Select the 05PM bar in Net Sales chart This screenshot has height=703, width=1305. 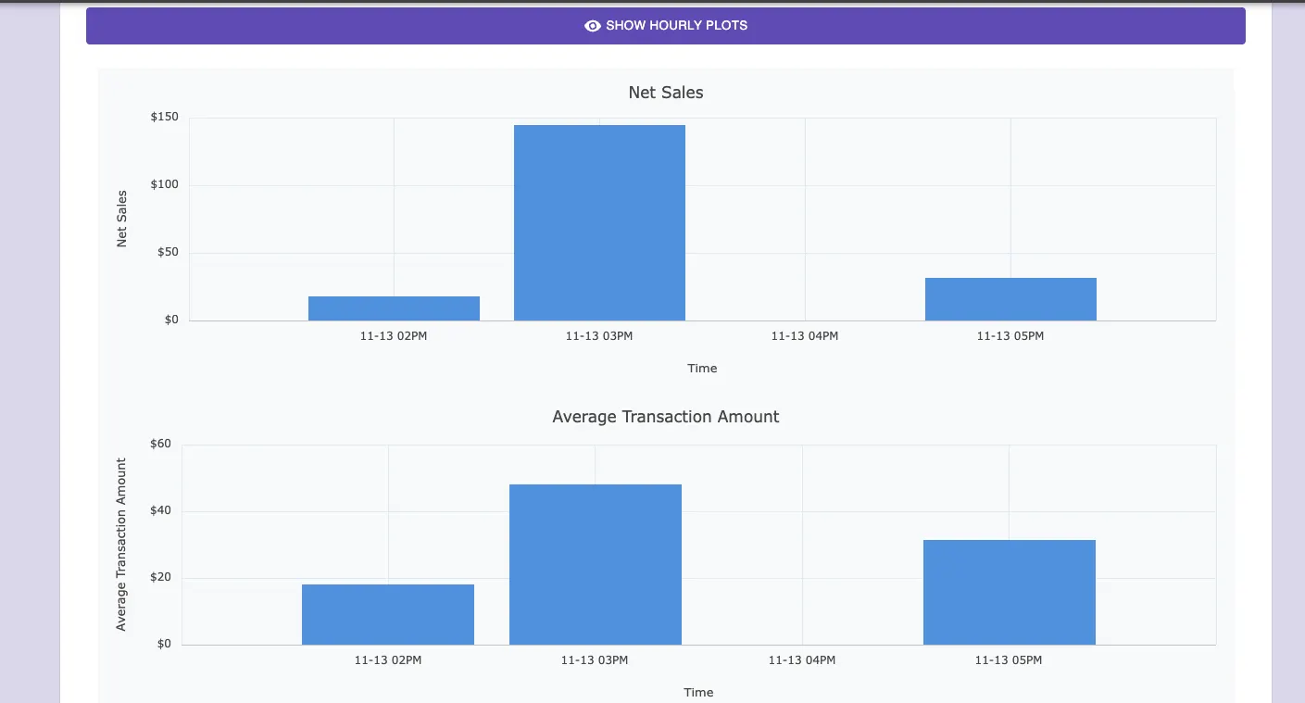coord(1010,299)
